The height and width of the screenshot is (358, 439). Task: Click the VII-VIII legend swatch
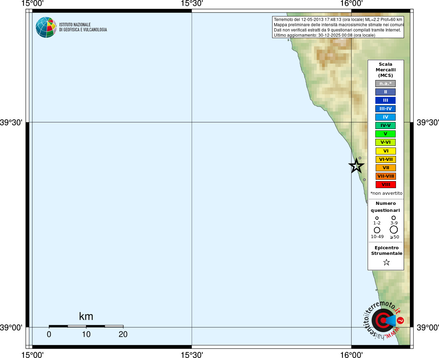(x=386, y=176)
